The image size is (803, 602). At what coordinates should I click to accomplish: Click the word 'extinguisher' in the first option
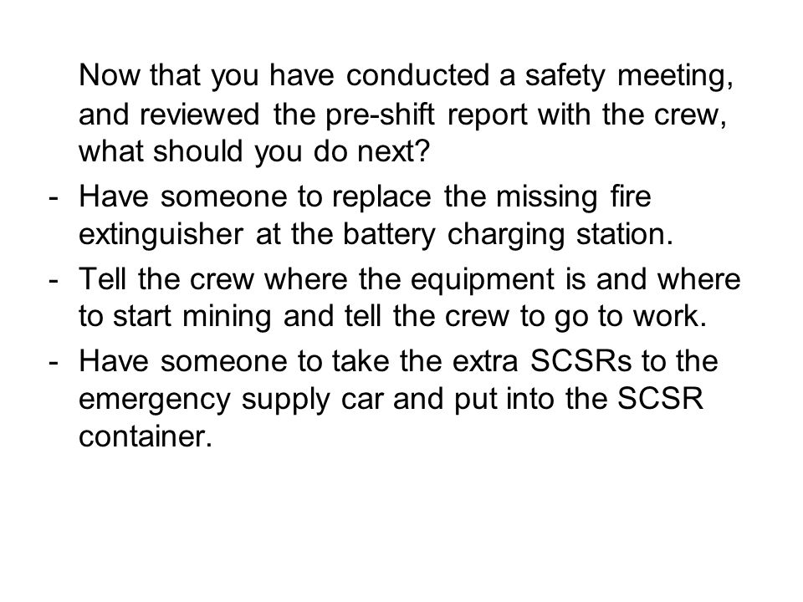coord(161,235)
